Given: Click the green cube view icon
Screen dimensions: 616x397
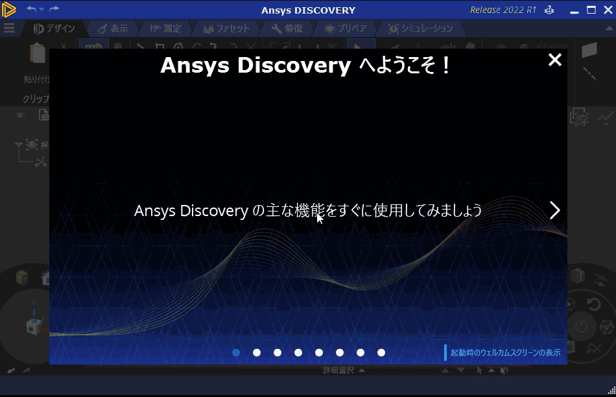Looking at the screenshot, I should pyautogui.click(x=22, y=278).
